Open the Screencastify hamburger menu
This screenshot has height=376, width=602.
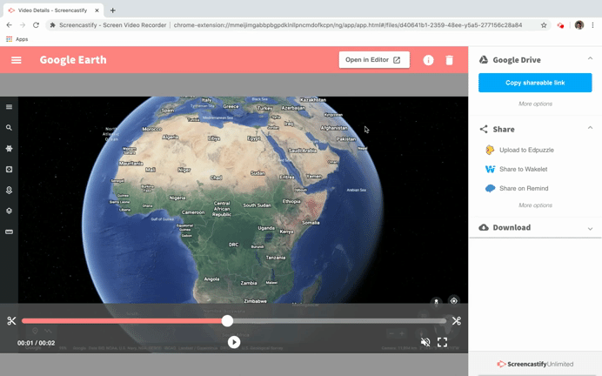point(17,60)
